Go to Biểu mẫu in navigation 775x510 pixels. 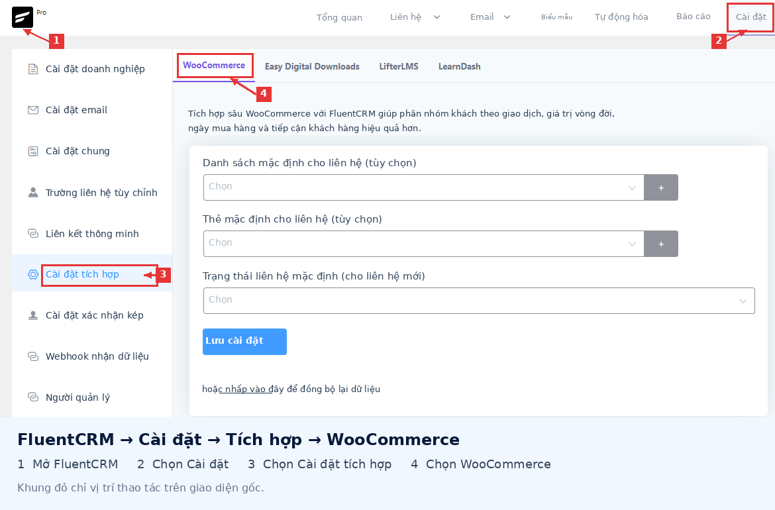click(556, 17)
